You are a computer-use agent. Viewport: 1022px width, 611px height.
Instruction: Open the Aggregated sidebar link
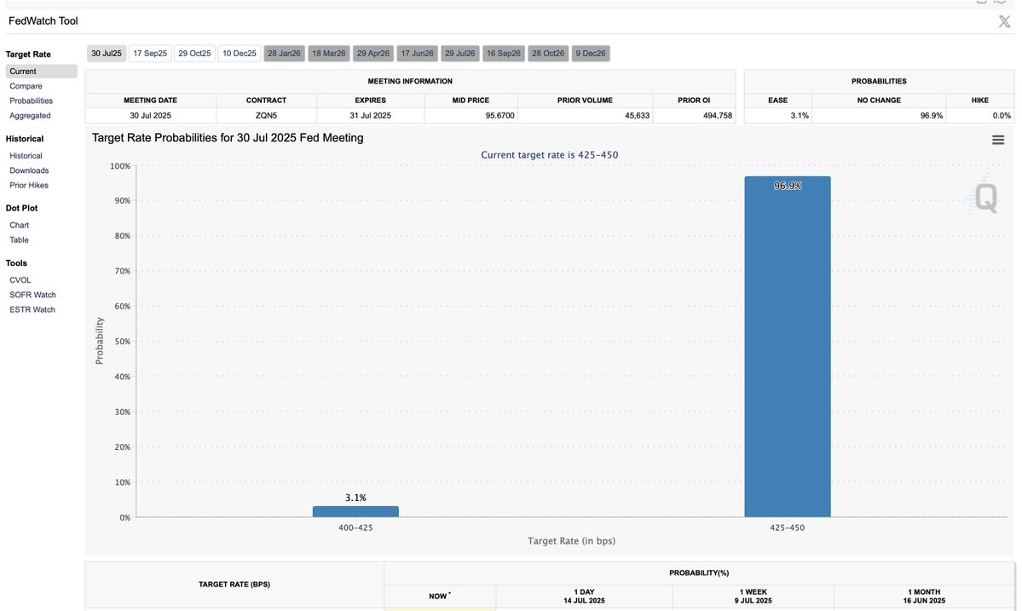point(30,115)
